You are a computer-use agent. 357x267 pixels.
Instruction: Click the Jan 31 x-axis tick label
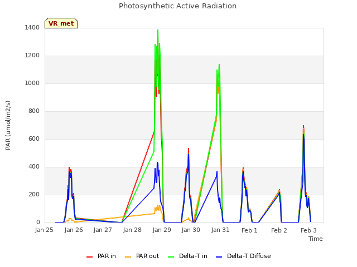pos(220,230)
